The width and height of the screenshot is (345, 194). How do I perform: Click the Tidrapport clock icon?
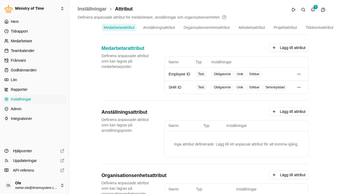[6, 31]
